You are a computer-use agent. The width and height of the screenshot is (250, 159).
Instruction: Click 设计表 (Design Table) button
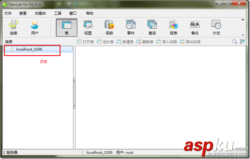(x=105, y=42)
